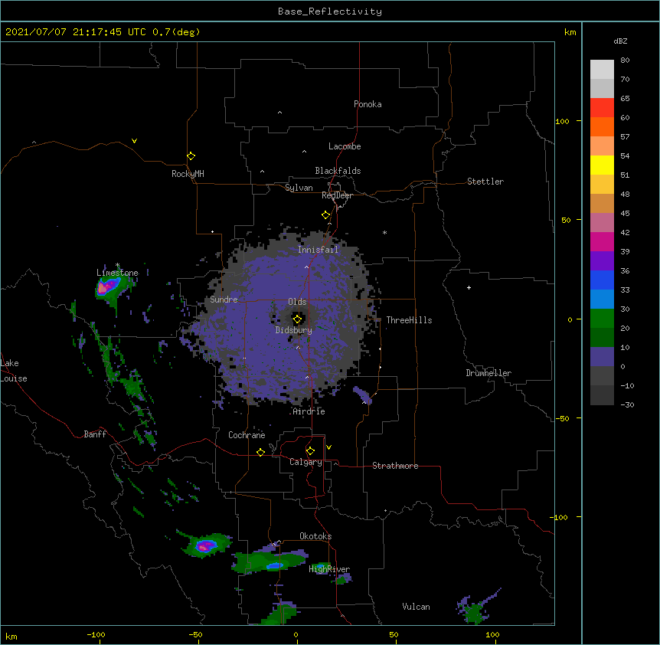Select the 39 dBZ magenta color swatch
The height and width of the screenshot is (645, 660).
click(x=602, y=241)
